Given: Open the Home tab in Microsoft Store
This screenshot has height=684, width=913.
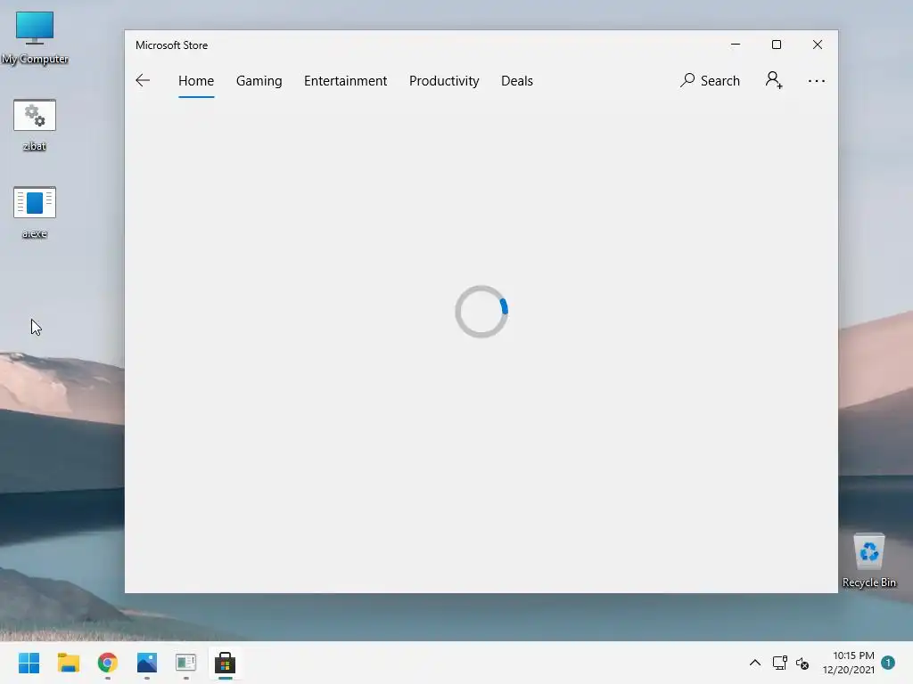Looking at the screenshot, I should point(196,81).
